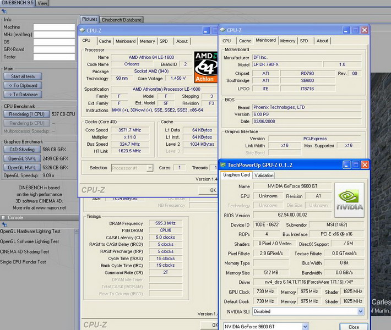Viewport: 391px width, 330px height.
Task: Click the small arrow icon below the CINEBENCH title
Action: (x=3, y=12)
